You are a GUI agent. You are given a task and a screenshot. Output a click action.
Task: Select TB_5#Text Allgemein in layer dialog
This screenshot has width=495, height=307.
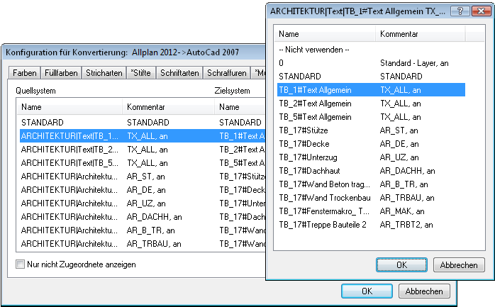coord(372,117)
